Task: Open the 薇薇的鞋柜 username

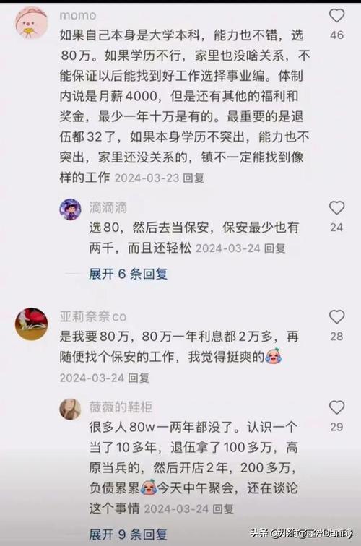Action: pos(121,407)
